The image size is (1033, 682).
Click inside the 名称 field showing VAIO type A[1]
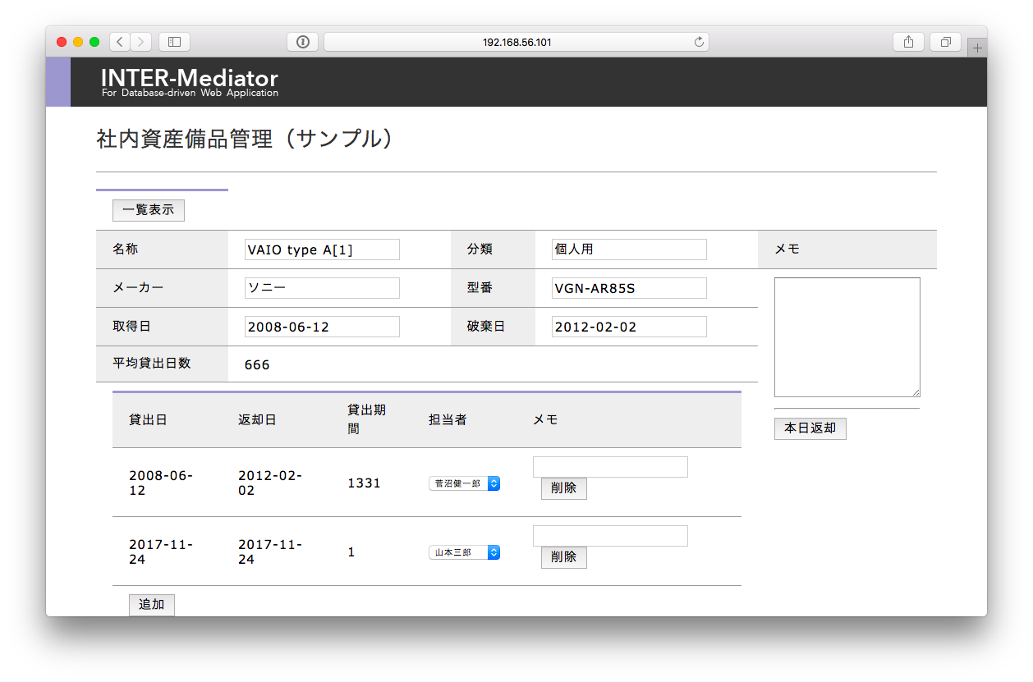pos(321,249)
